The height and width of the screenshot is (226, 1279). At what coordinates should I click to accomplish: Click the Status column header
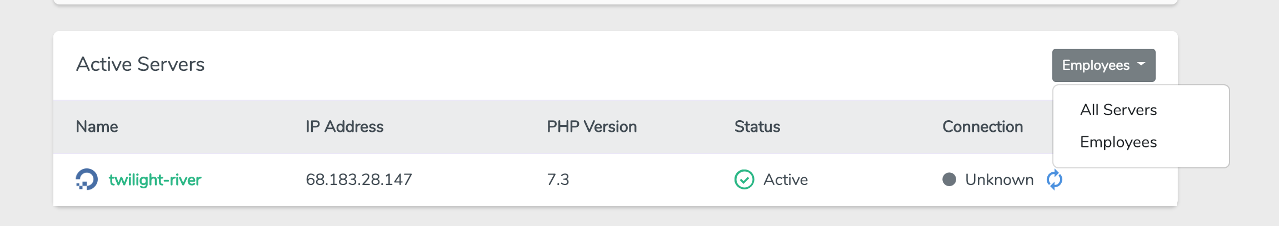pyautogui.click(x=757, y=127)
